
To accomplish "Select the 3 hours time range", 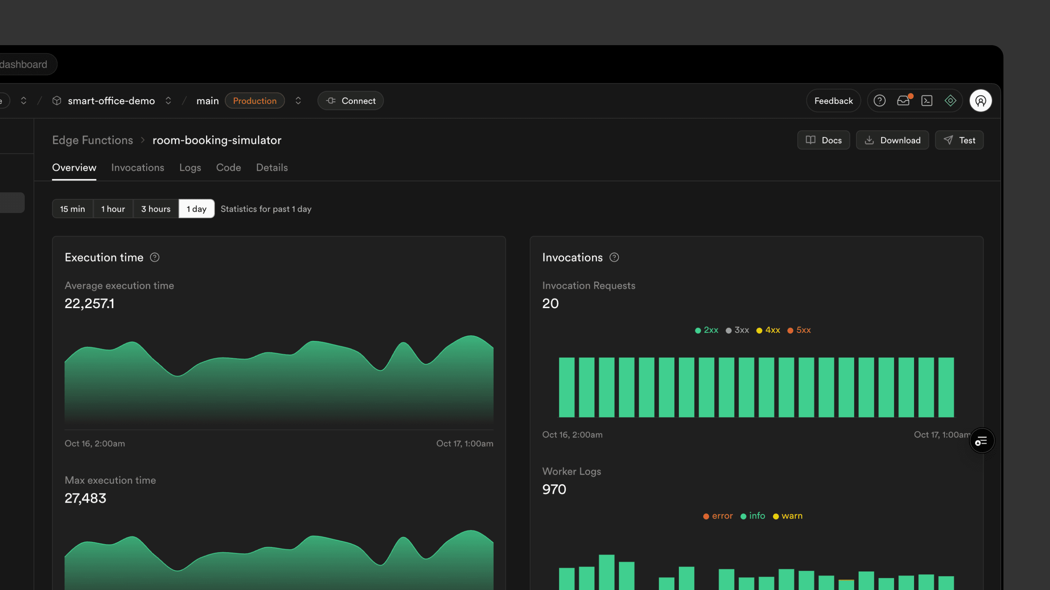I will pos(156,209).
